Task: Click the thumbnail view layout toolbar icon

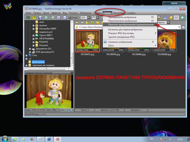Action: [x=176, y=18]
